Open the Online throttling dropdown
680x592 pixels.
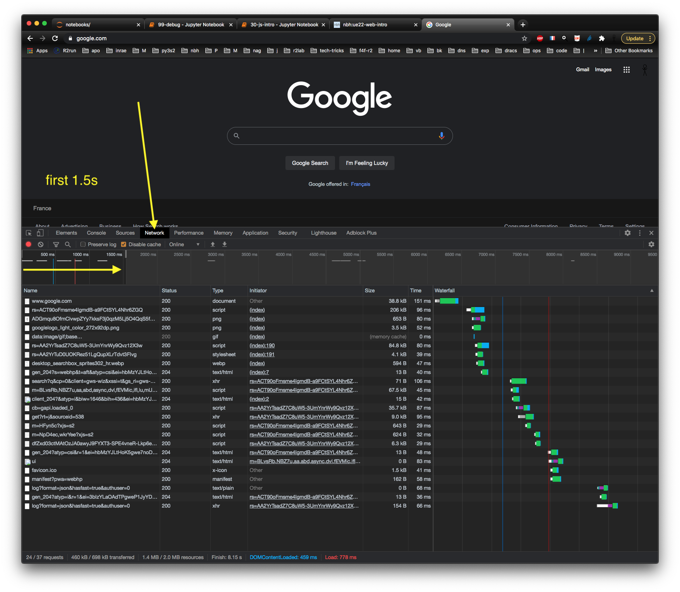tap(184, 244)
